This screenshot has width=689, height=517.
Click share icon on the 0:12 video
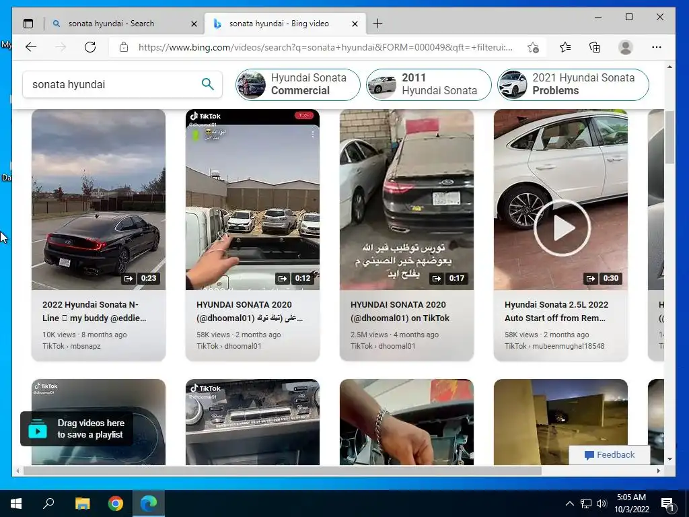point(283,278)
